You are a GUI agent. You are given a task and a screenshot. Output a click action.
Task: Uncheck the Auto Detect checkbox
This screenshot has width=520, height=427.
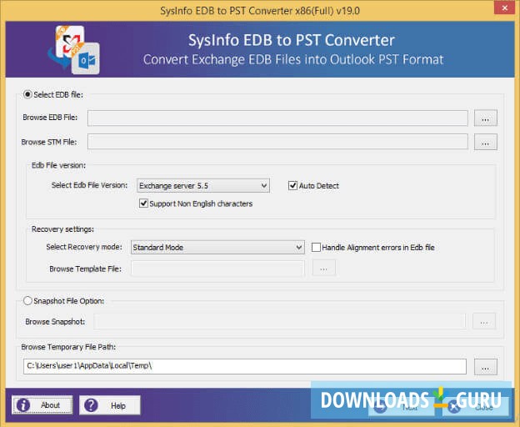tap(292, 185)
